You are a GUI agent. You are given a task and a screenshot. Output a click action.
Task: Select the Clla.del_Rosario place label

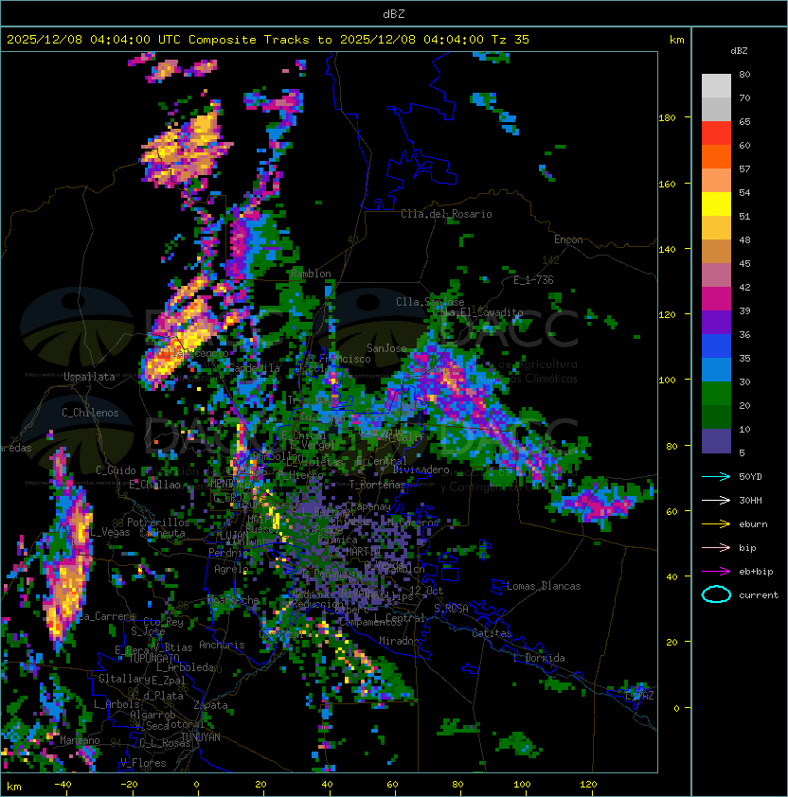(x=446, y=214)
